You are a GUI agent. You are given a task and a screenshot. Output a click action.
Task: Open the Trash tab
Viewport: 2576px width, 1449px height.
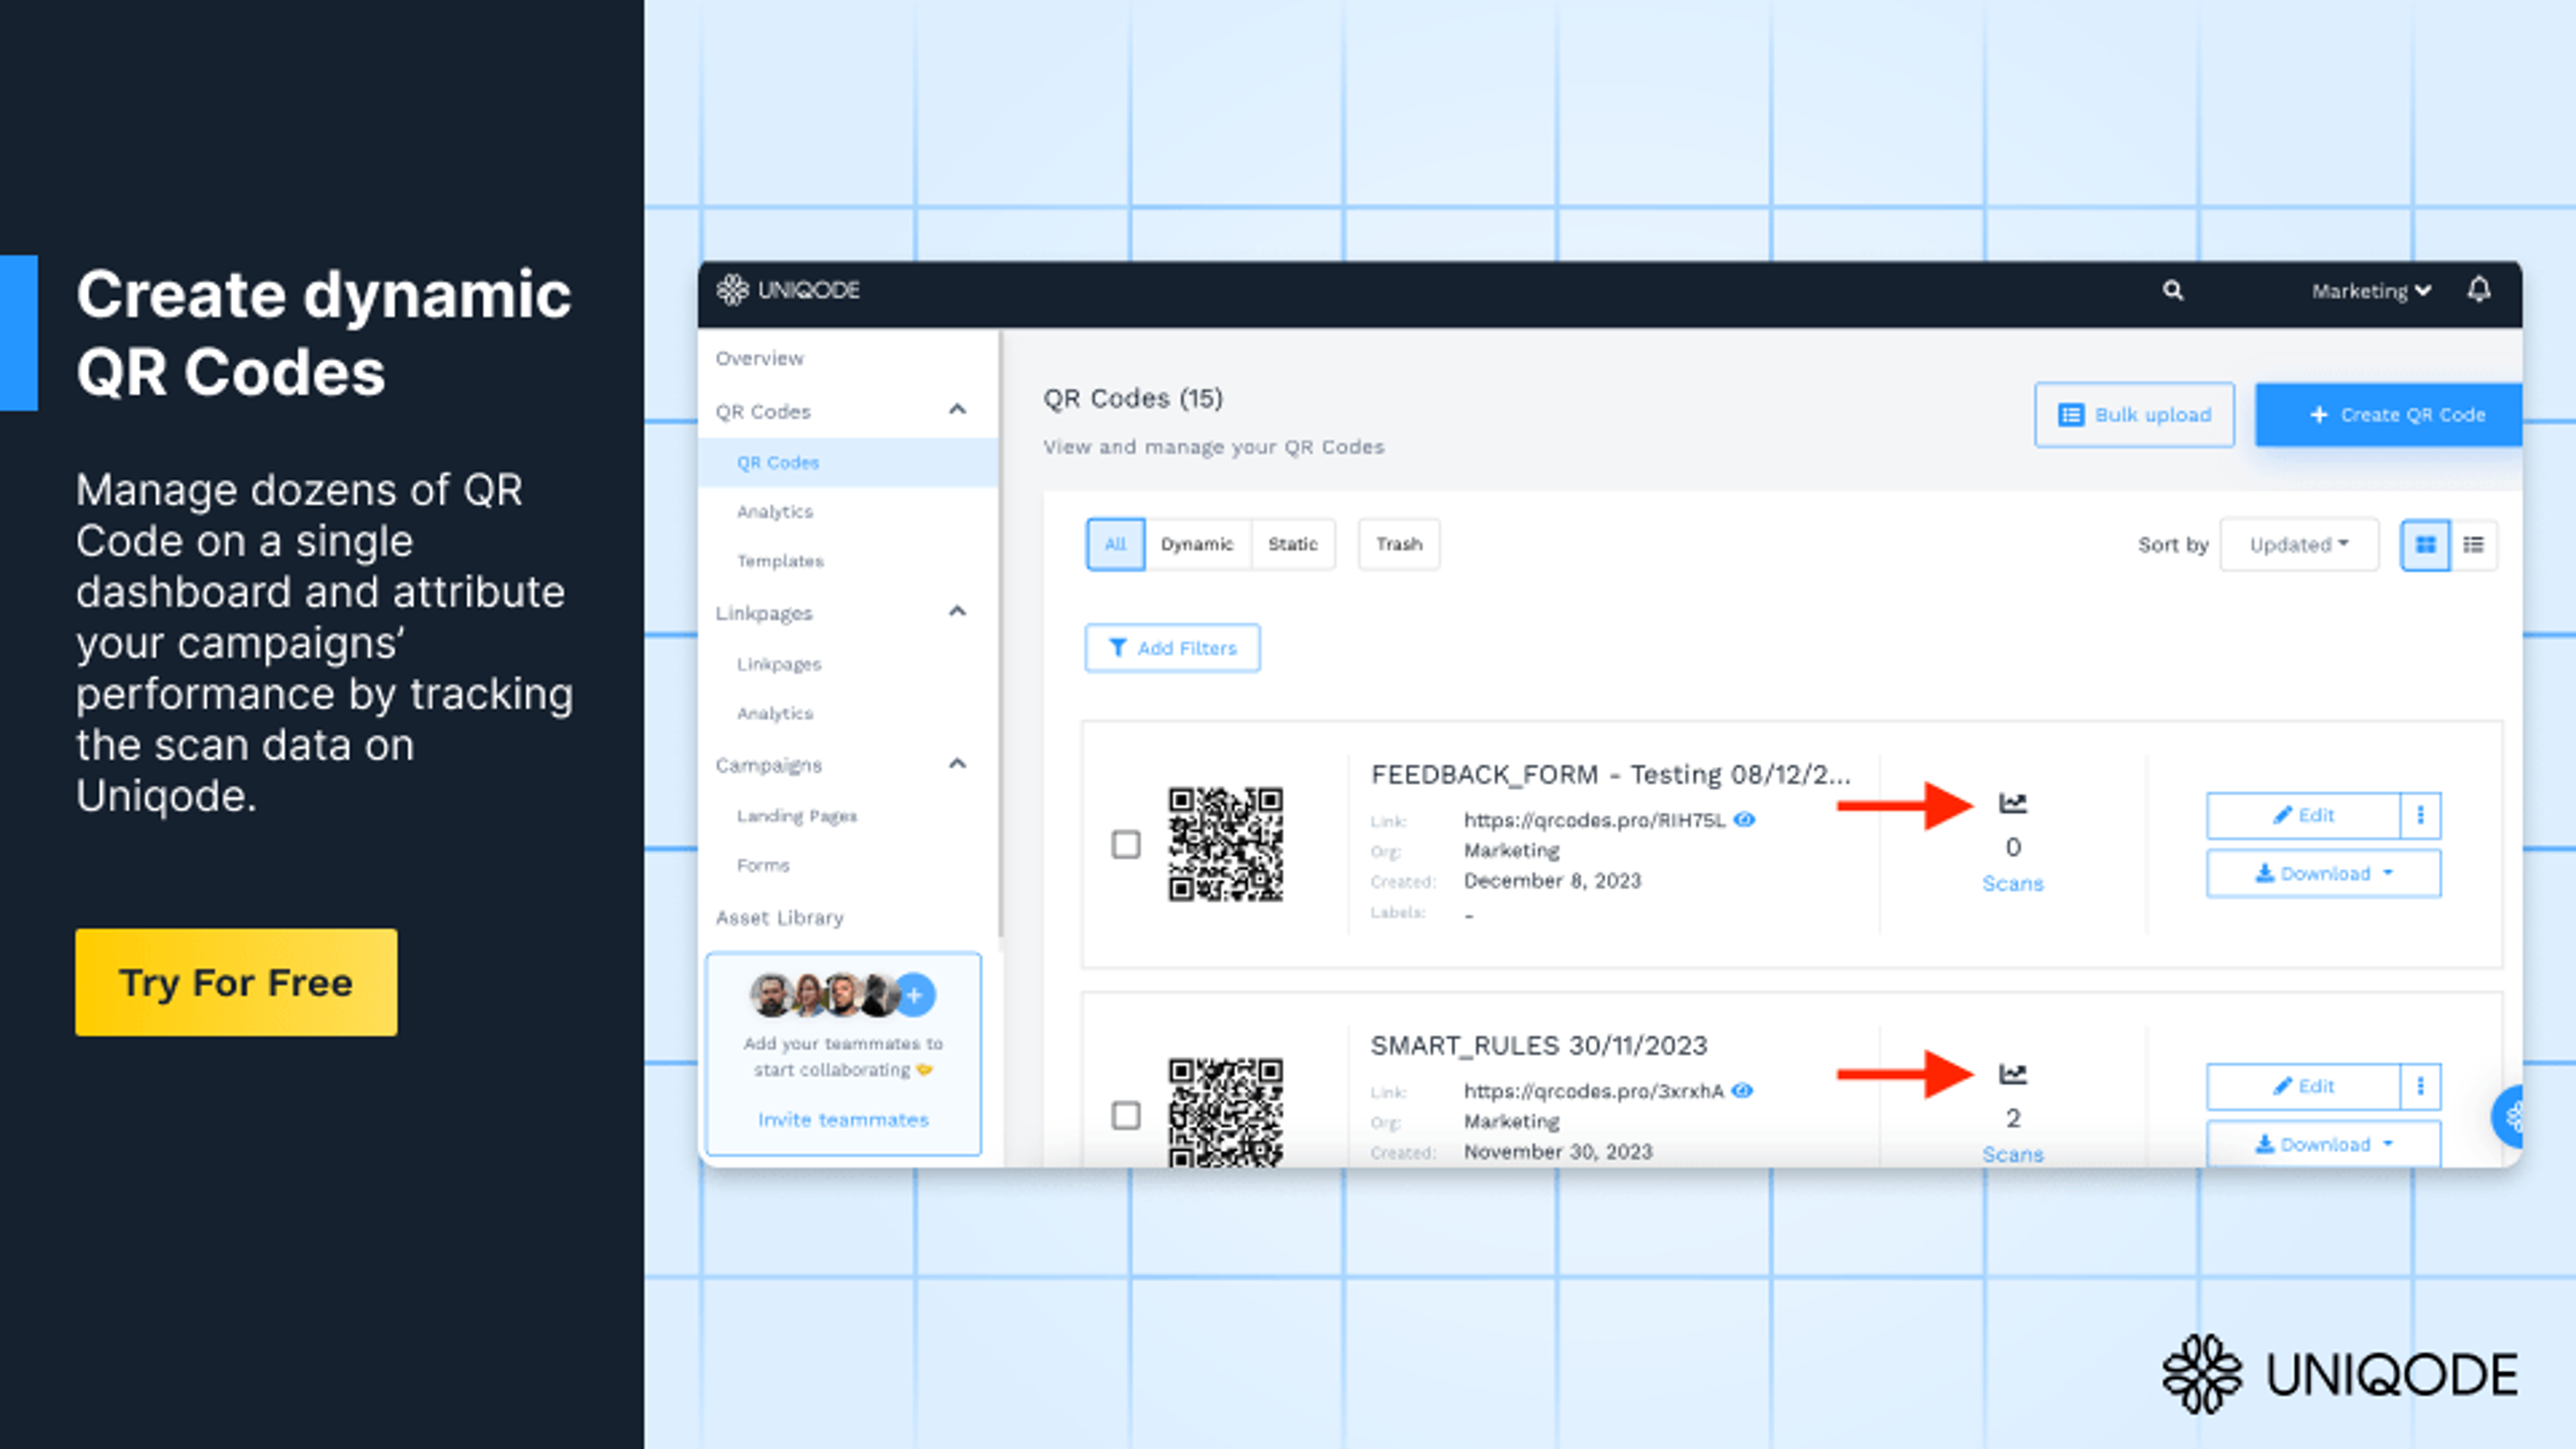click(1398, 545)
